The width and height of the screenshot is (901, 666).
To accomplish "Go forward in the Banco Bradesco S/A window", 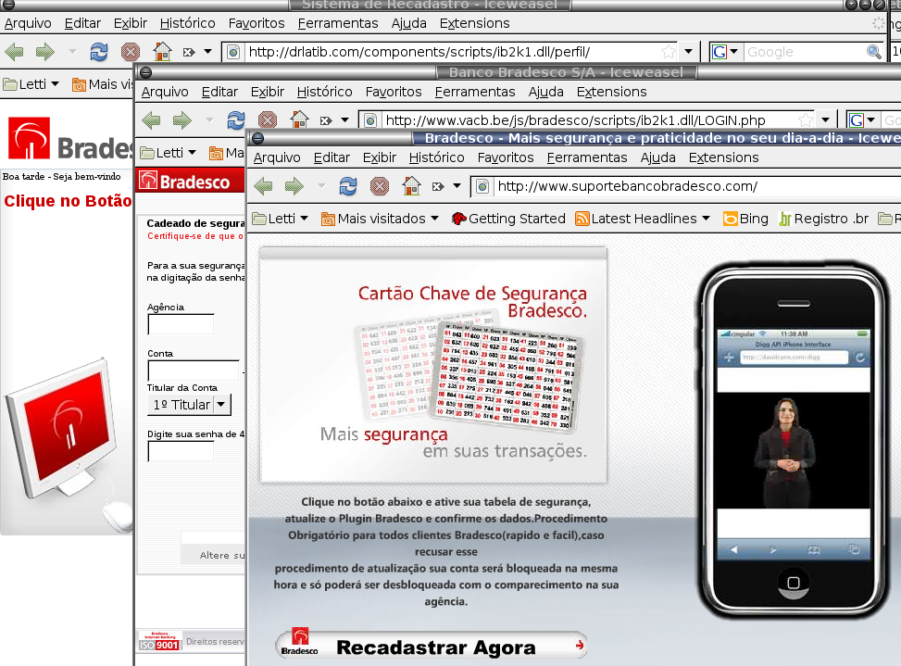I will point(182,120).
